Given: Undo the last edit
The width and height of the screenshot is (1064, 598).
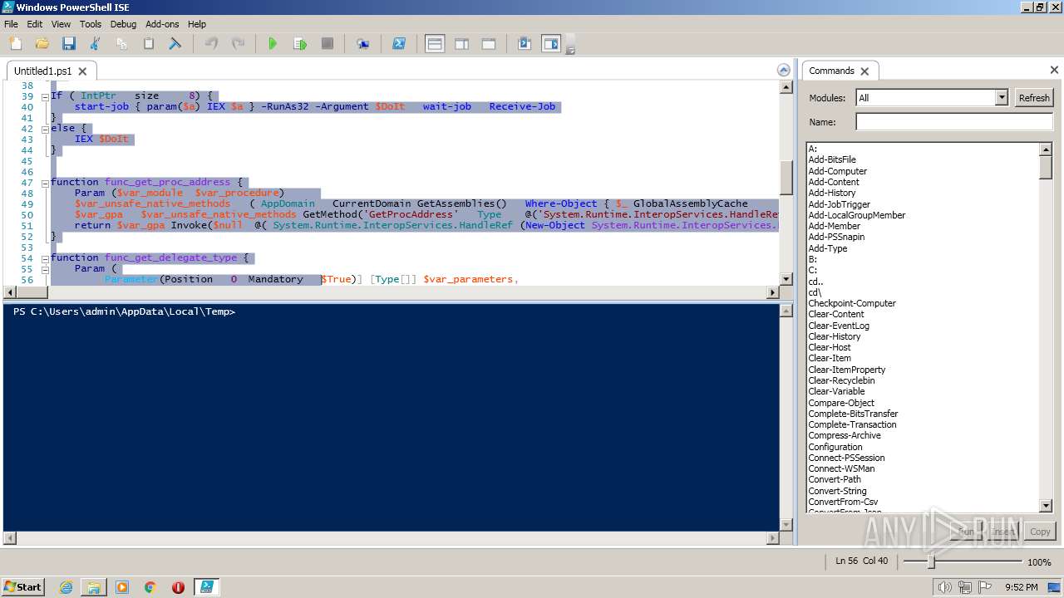Looking at the screenshot, I should (211, 43).
